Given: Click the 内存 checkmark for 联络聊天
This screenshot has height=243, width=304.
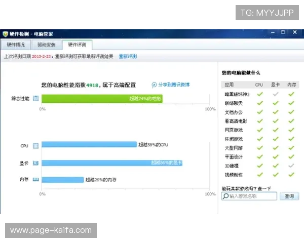Looking at the screenshot, I should (x=291, y=103).
